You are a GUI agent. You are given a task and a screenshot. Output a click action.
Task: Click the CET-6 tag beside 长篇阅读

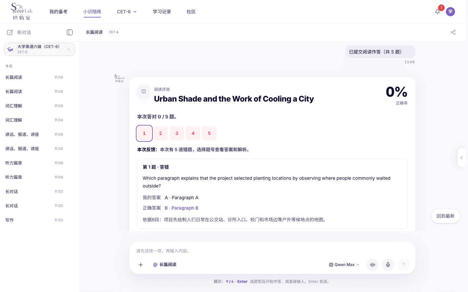coord(114,32)
